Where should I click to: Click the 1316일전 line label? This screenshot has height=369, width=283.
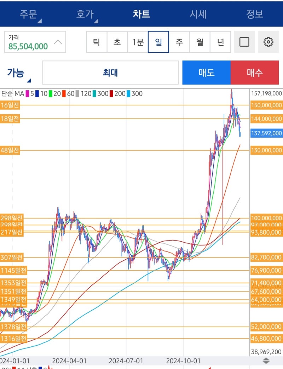13,339
